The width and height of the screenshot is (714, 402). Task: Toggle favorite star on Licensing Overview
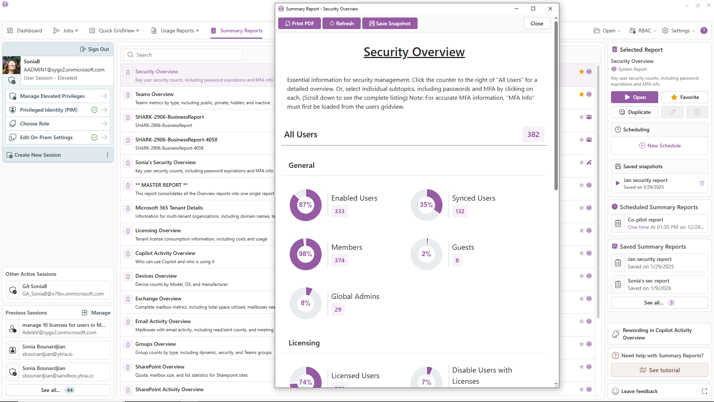[x=581, y=230]
